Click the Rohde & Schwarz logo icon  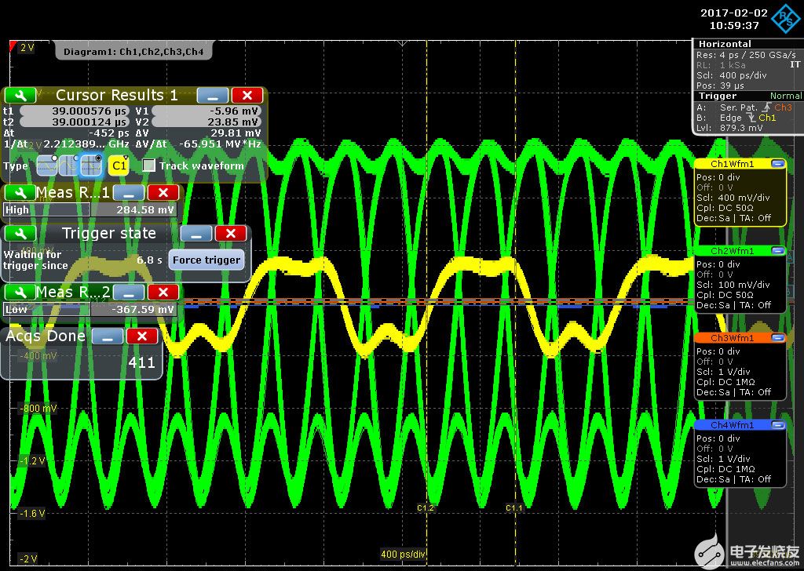click(x=784, y=19)
